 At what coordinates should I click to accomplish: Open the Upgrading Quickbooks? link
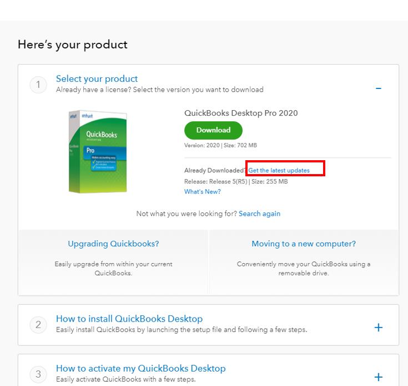tap(113, 244)
